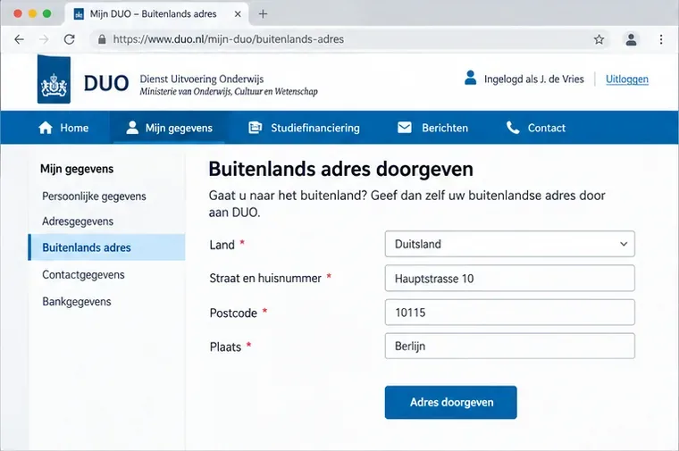Click the Buitenlands adres doorgeven heading

pos(340,169)
